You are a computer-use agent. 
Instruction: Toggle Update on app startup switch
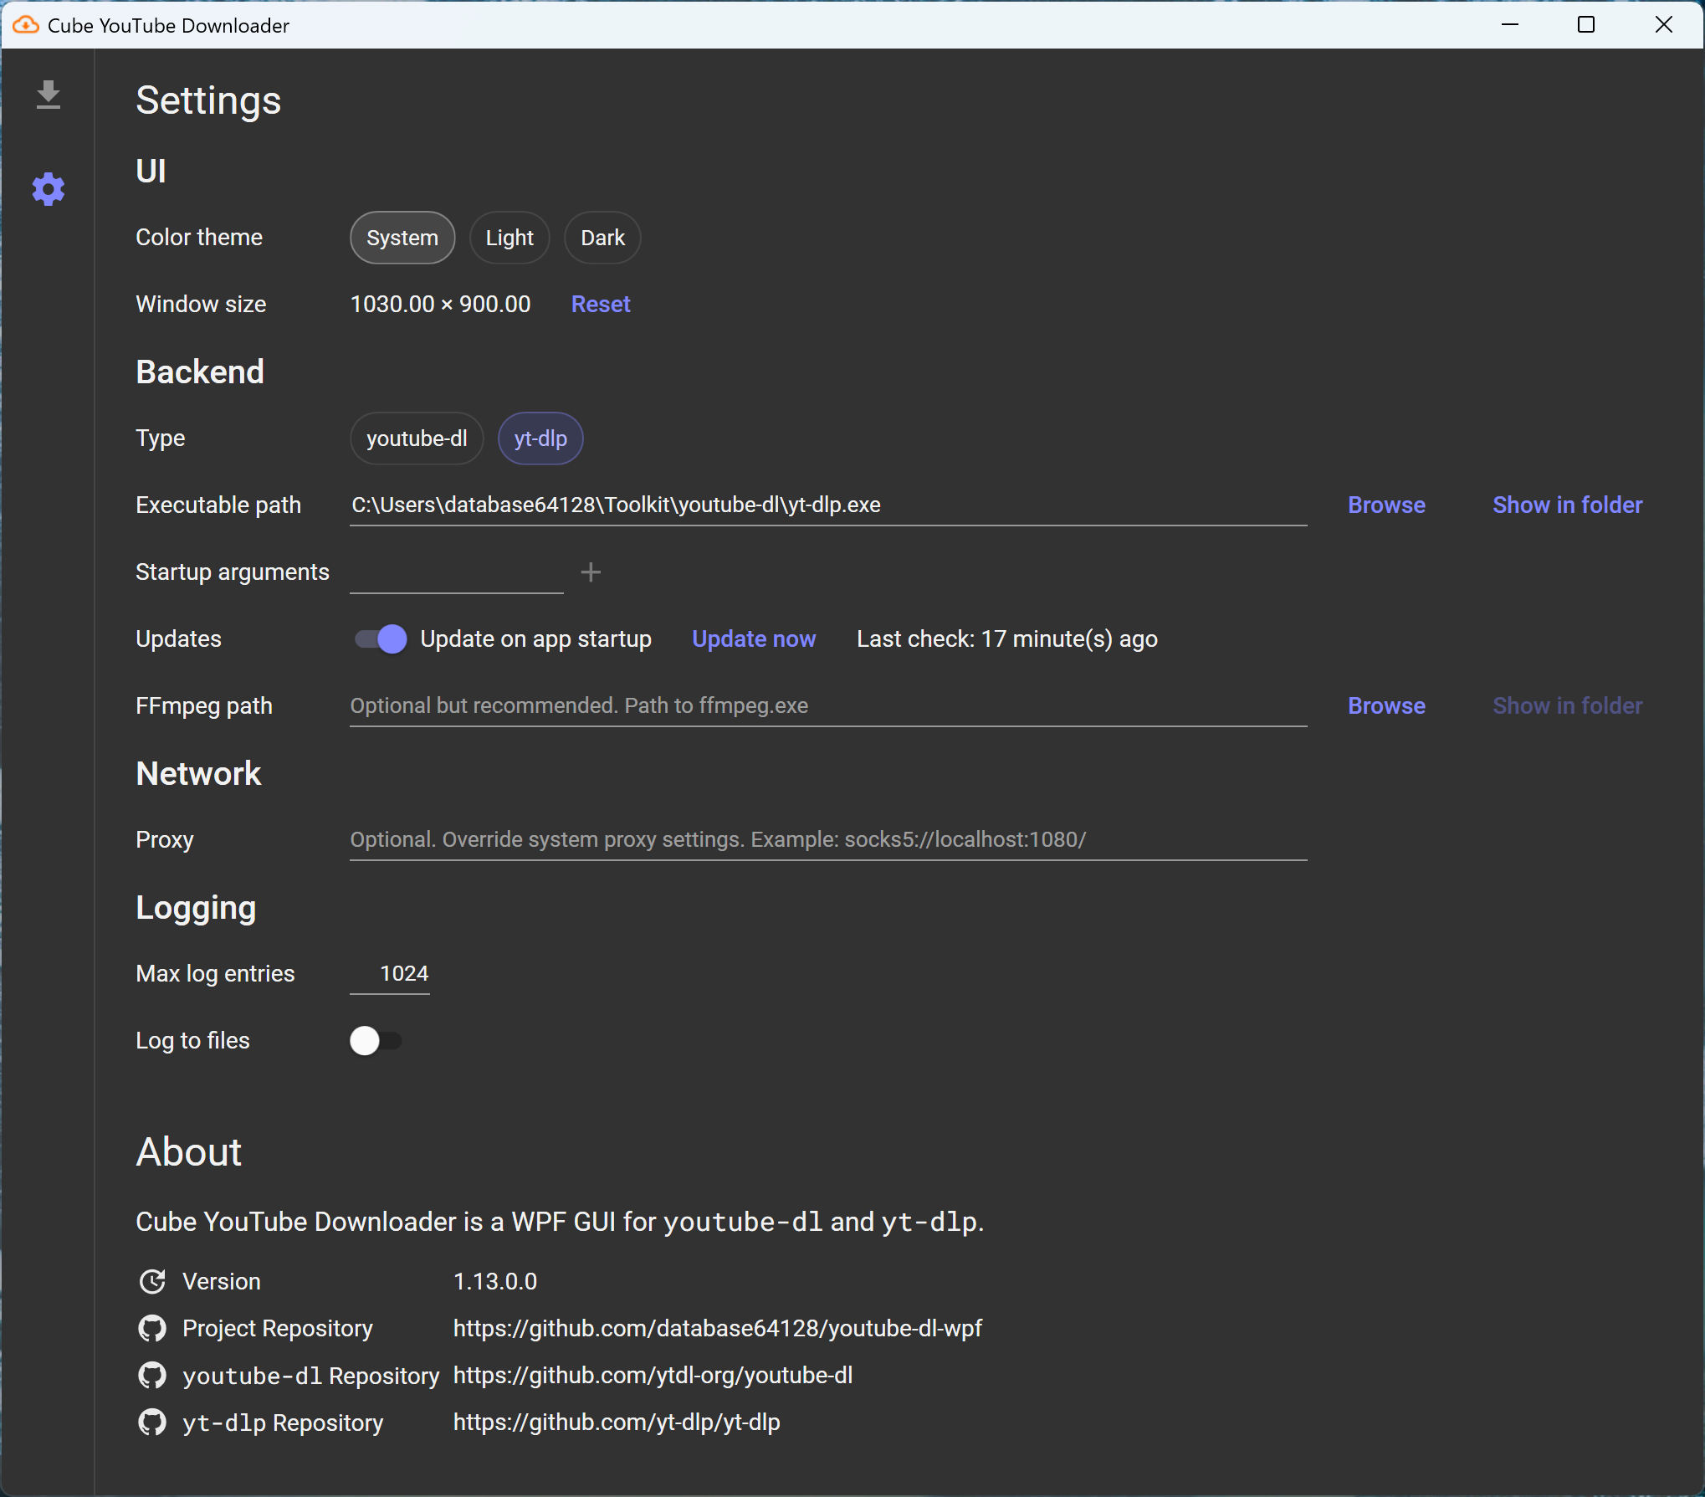(x=381, y=639)
